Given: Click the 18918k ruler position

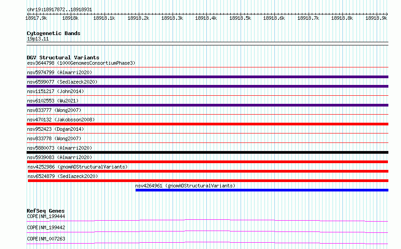Looking at the screenshot, I should coord(70,18).
